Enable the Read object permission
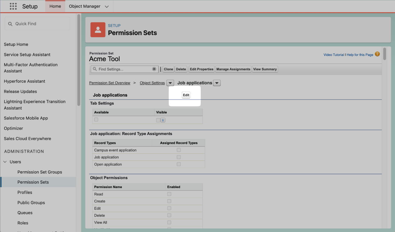 (x=169, y=194)
